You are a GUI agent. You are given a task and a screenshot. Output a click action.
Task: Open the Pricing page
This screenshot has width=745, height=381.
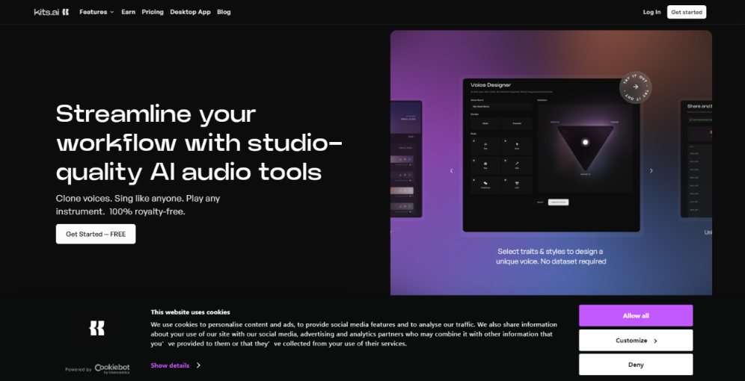(x=153, y=12)
